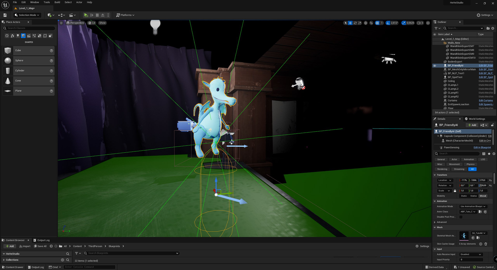
Task: Click the Skip/Advance frame button
Action: [x=92, y=15]
